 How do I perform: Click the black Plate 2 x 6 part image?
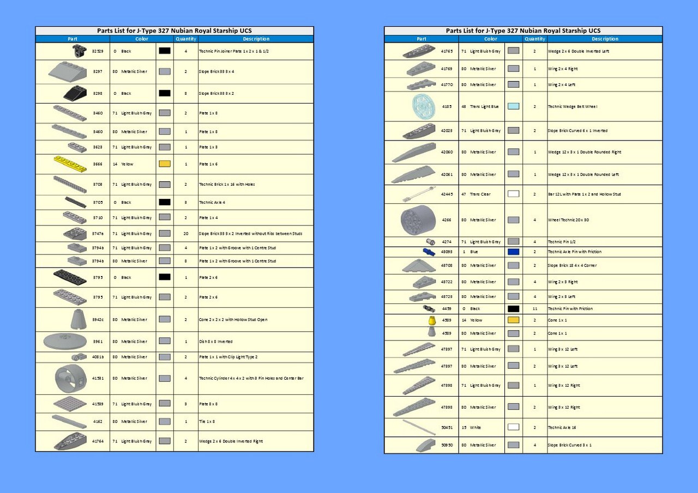tap(70, 277)
